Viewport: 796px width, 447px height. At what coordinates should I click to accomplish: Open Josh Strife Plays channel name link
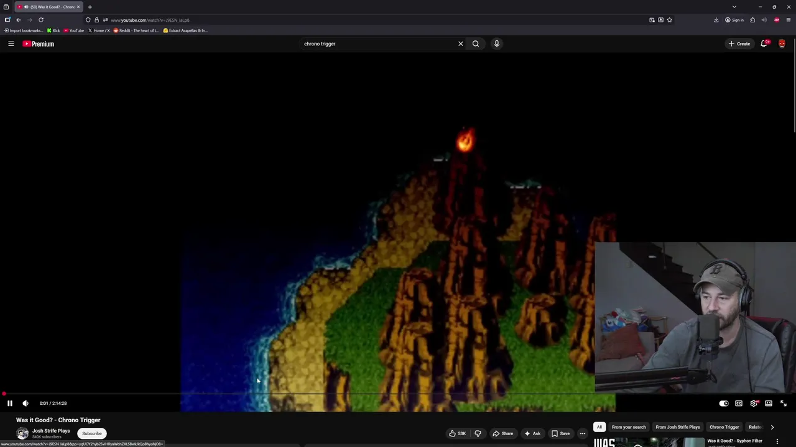pos(51,431)
